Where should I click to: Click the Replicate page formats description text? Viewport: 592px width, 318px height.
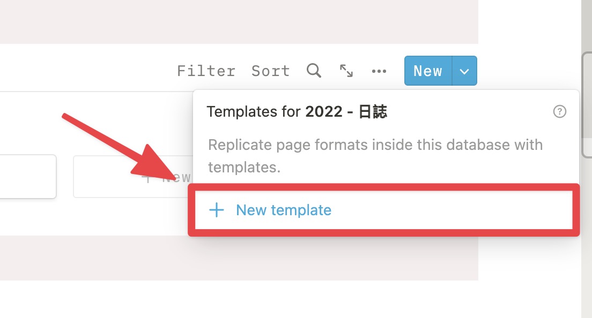click(375, 156)
